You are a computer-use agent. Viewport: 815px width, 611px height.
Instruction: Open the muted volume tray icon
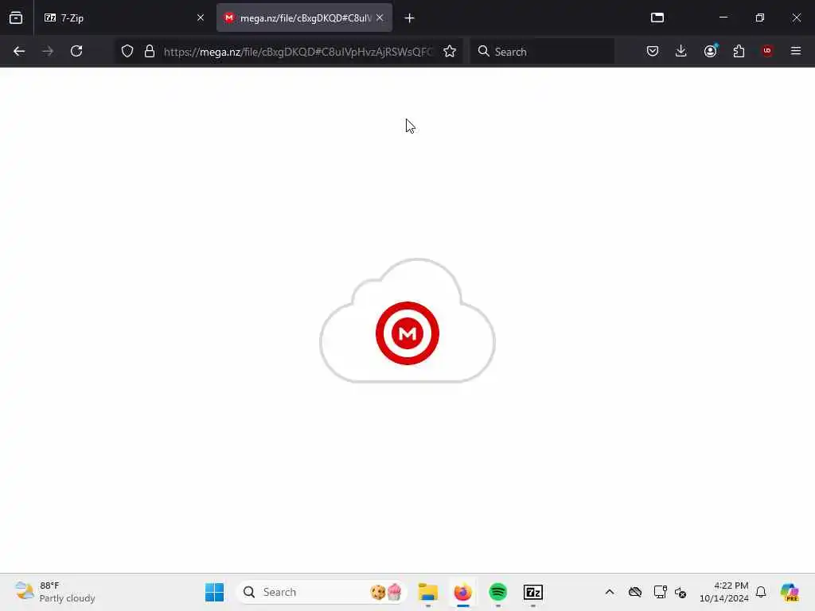(x=680, y=592)
